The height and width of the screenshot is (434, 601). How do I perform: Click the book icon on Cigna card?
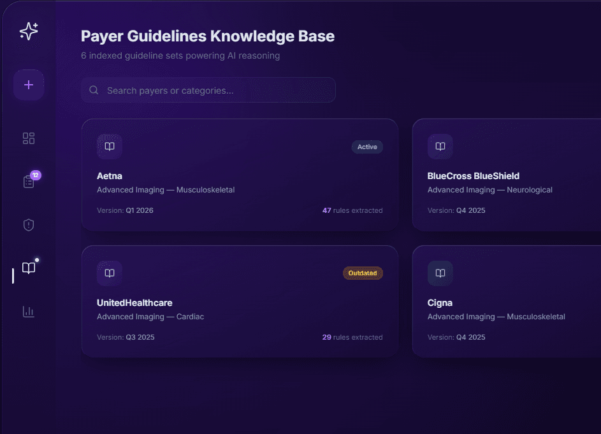[x=440, y=273]
